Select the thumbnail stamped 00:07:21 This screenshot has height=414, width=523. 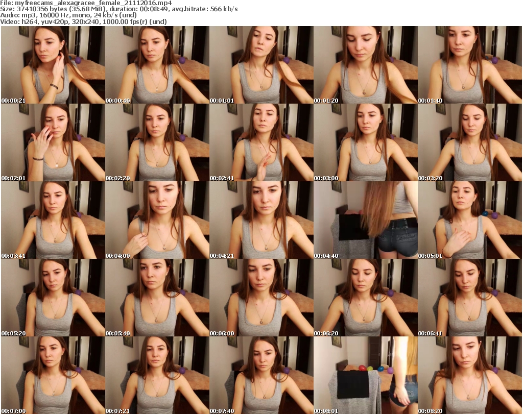pyautogui.click(x=157, y=375)
